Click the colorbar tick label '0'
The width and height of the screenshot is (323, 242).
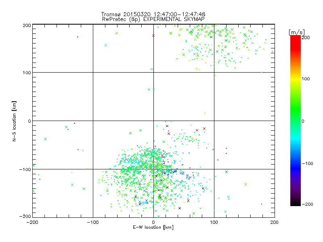[303, 121]
